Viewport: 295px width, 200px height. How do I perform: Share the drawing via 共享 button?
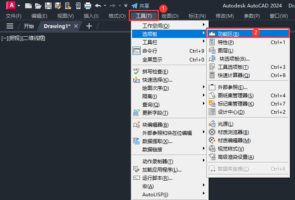(140, 6)
